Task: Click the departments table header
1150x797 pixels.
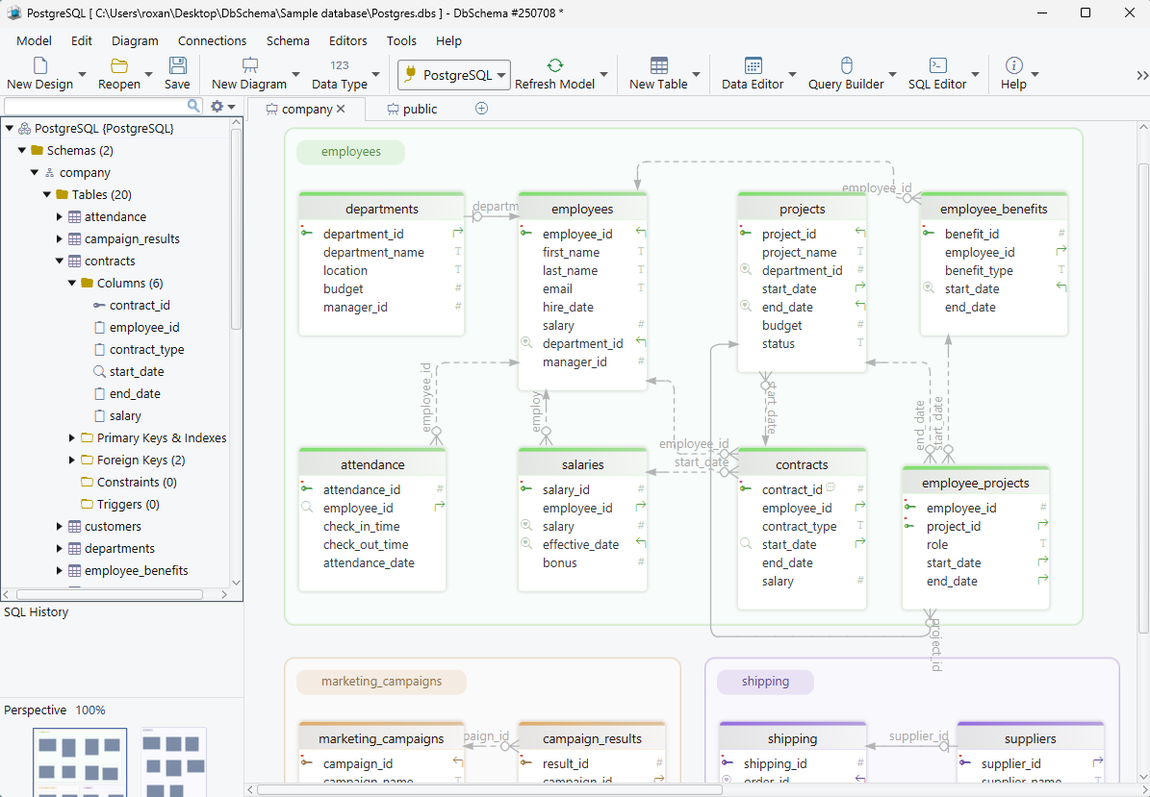Action: click(381, 209)
